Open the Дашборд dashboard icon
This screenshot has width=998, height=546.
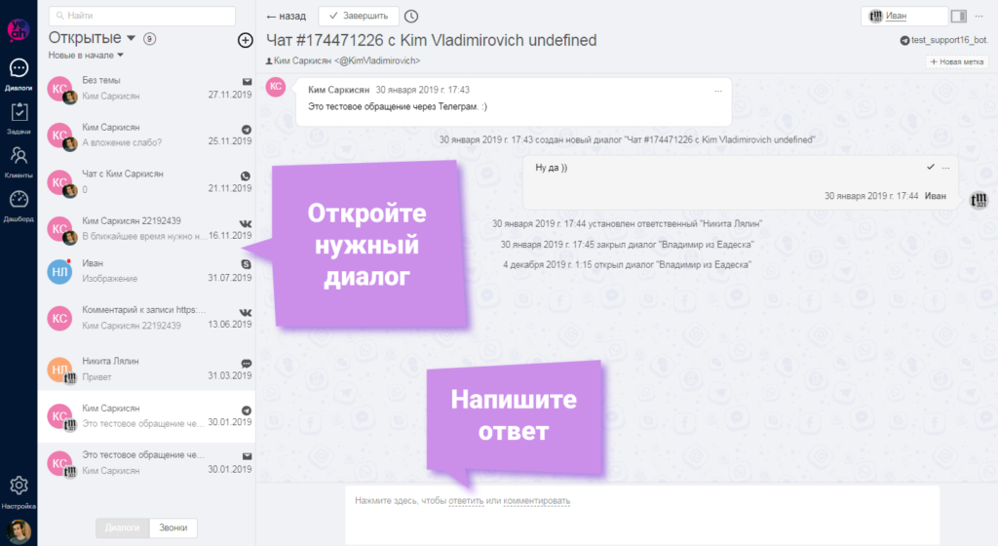click(x=19, y=204)
